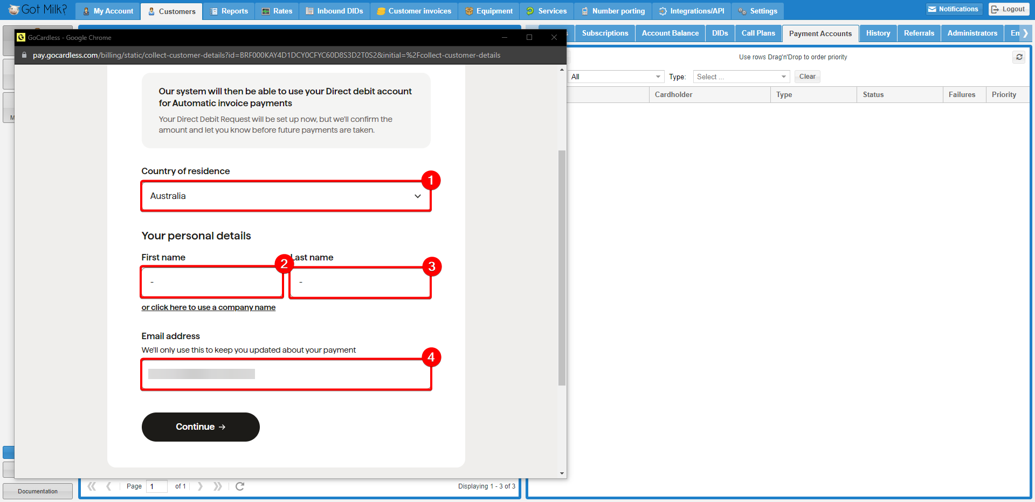Screen dimensions: 1035x502
Task: Click the Notifications button
Action: coord(954,9)
